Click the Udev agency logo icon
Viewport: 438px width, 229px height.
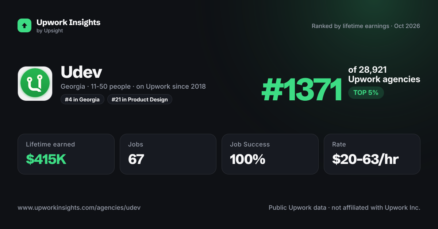(x=35, y=83)
